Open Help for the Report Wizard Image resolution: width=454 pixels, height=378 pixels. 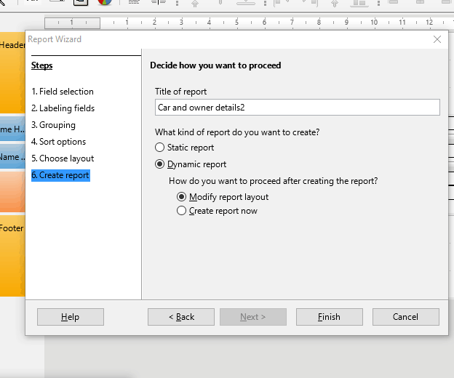[x=71, y=317]
